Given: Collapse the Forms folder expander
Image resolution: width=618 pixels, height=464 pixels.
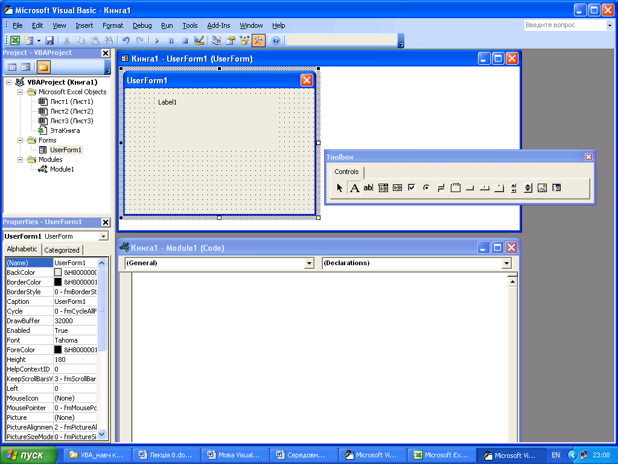Looking at the screenshot, I should pos(20,140).
